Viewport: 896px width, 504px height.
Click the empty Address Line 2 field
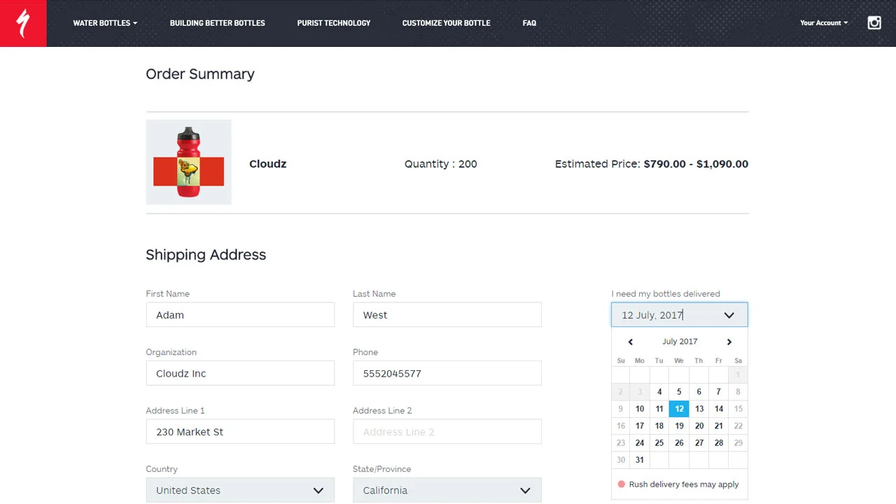447,432
